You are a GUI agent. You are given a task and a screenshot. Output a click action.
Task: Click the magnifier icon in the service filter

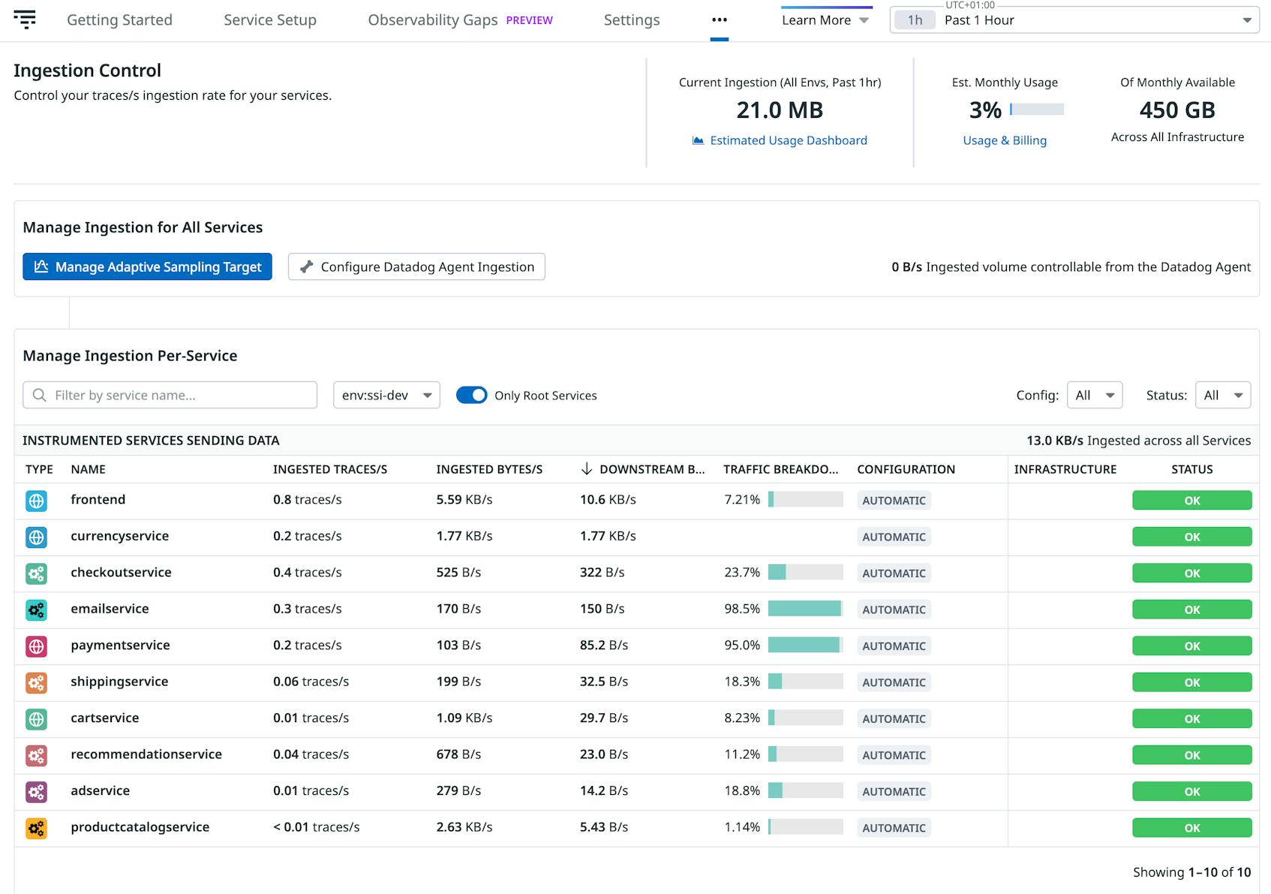(x=38, y=394)
